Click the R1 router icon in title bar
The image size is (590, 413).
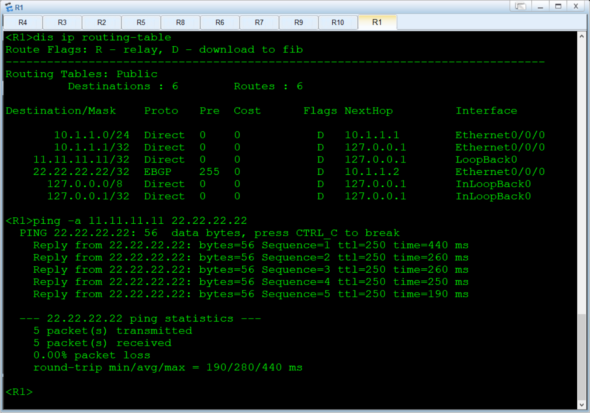(x=9, y=7)
